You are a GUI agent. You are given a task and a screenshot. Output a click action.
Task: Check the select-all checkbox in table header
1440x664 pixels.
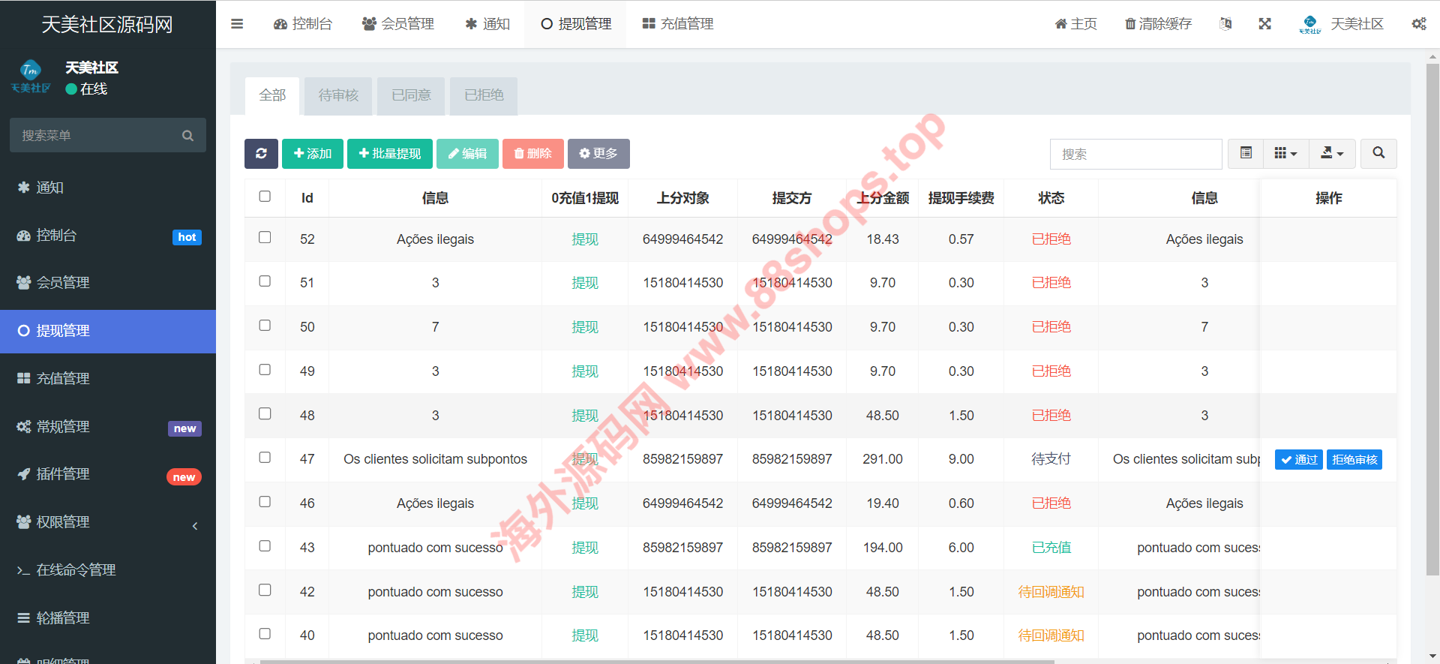[265, 197]
